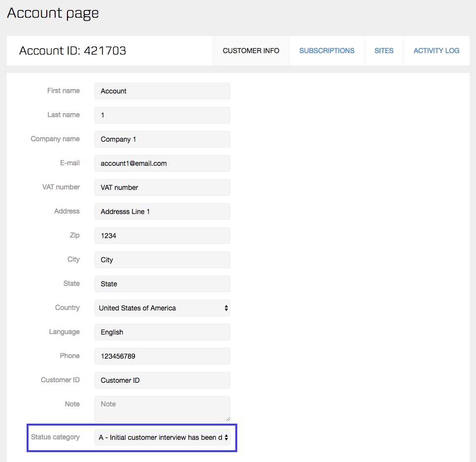Viewport: 476px width, 462px height.
Task: Click the 'Note' field label
Action: 72,404
